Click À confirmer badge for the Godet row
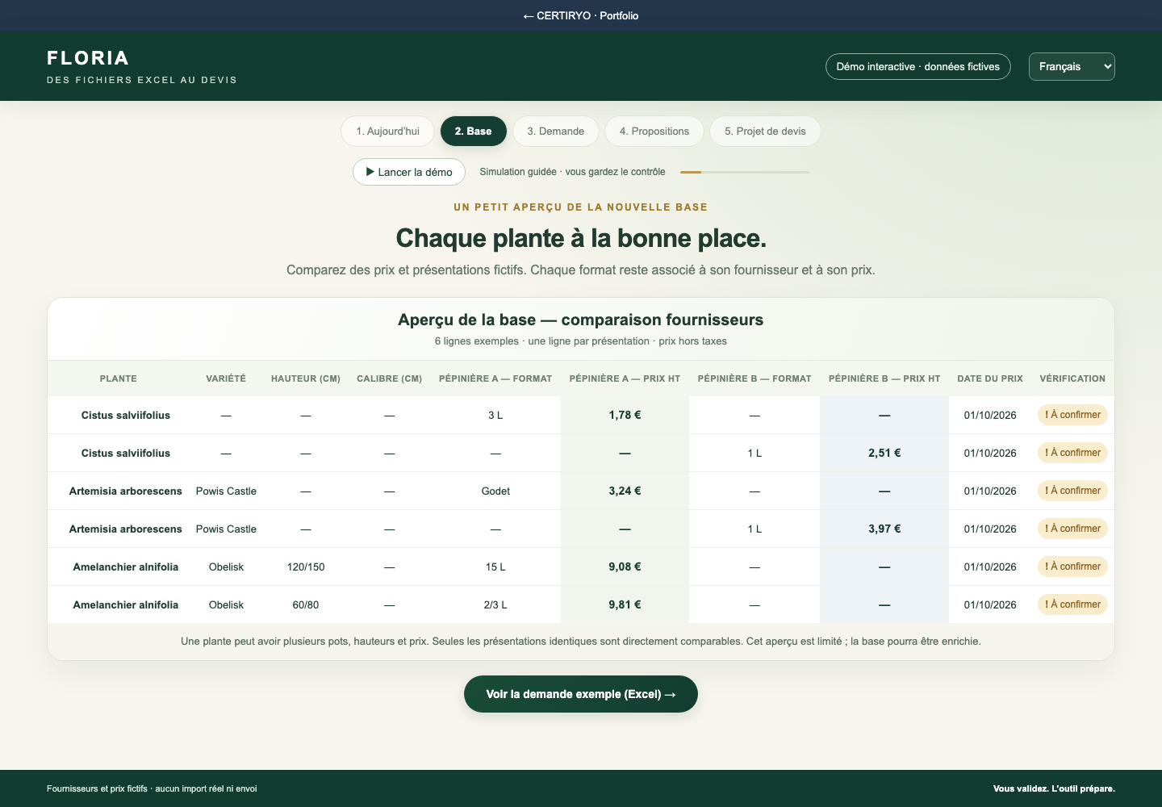The width and height of the screenshot is (1162, 807). point(1072,491)
